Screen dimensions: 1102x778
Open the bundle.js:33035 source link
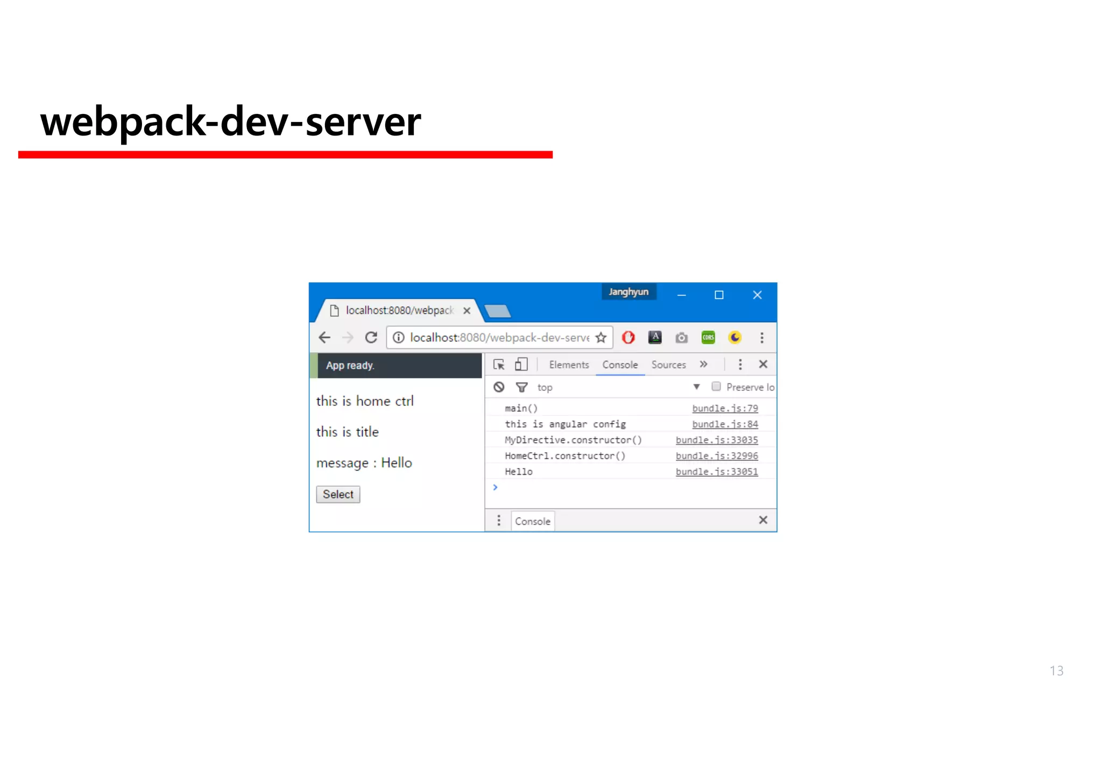pos(716,440)
